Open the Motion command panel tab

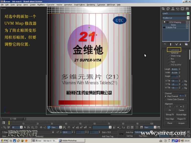tap(178, 9)
